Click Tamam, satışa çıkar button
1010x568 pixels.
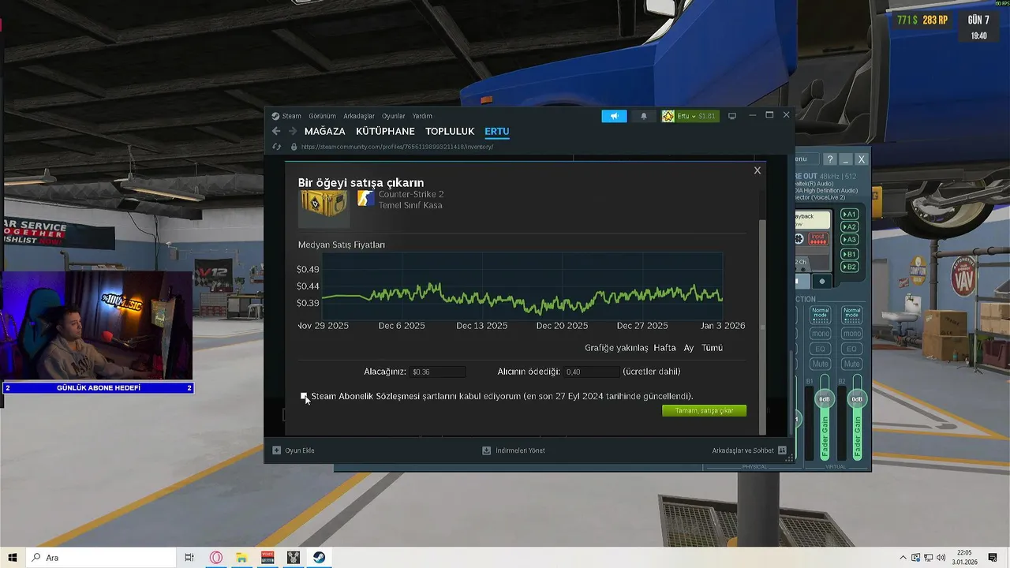point(704,411)
